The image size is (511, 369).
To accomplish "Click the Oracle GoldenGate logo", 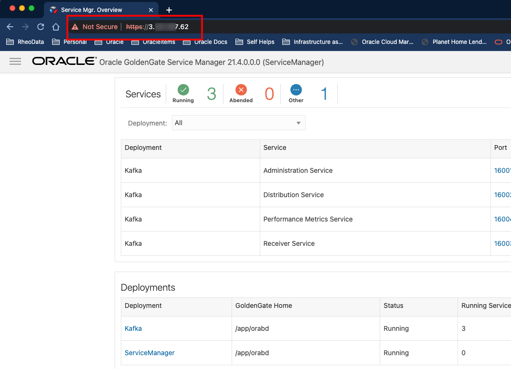I will 64,61.
